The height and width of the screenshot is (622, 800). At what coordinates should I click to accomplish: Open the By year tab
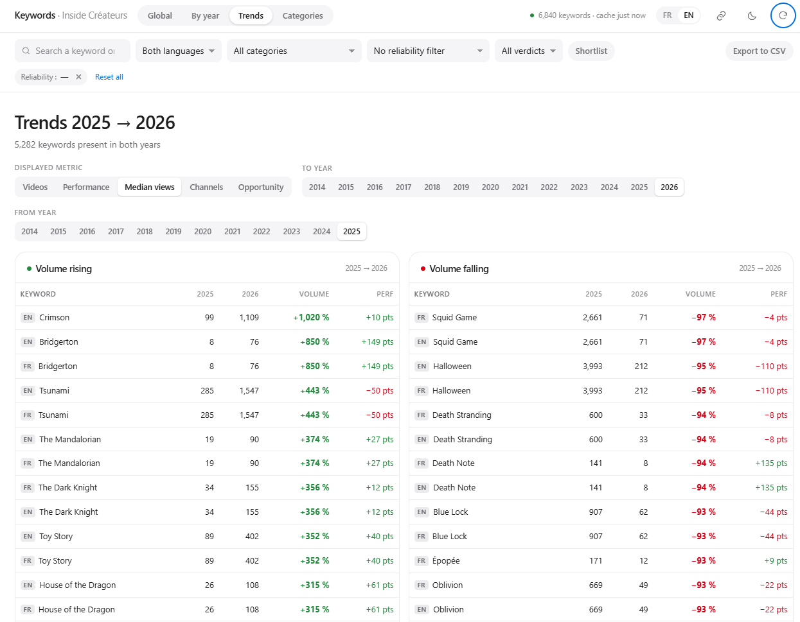(x=205, y=15)
